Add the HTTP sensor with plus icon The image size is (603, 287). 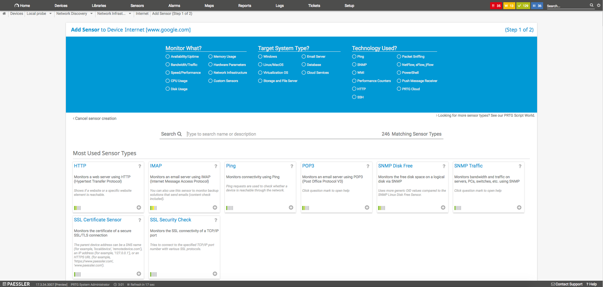[x=139, y=208]
